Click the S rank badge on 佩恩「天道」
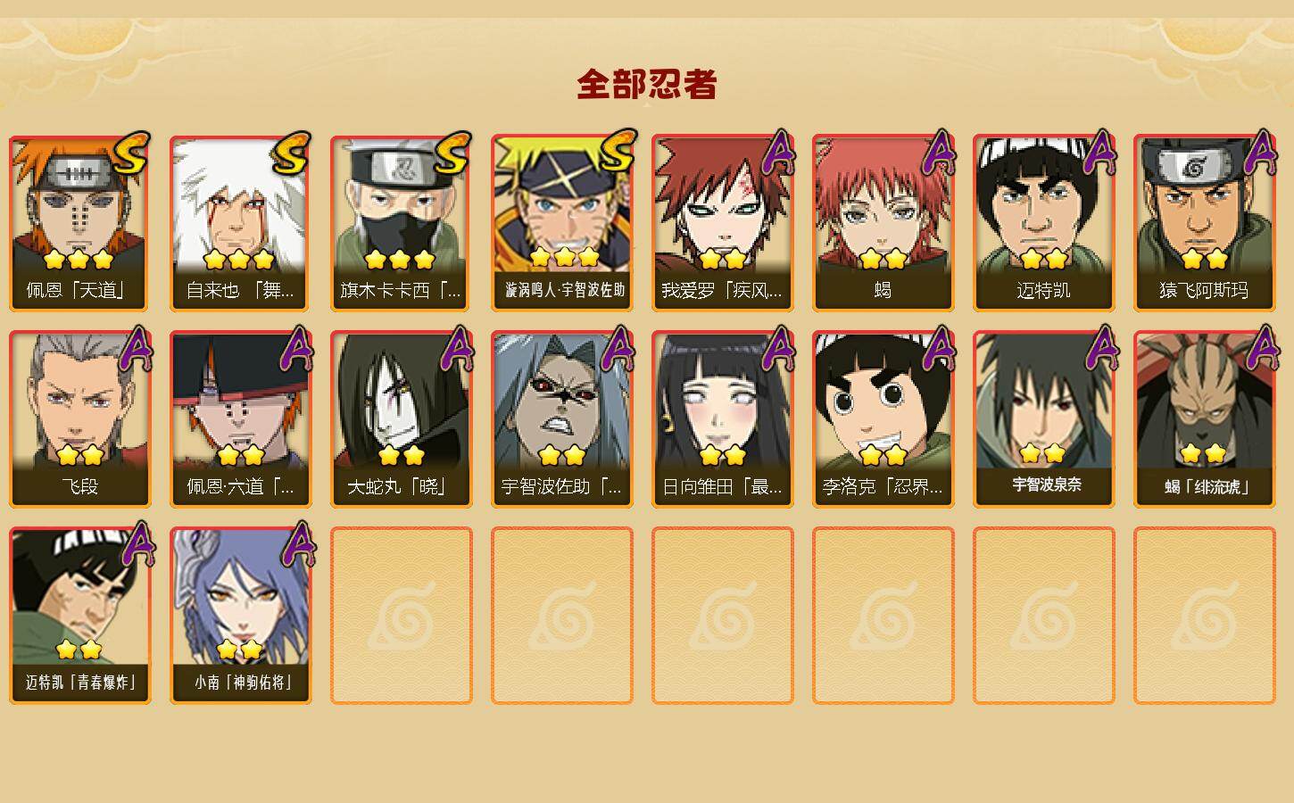This screenshot has width=1294, height=803. click(x=131, y=153)
